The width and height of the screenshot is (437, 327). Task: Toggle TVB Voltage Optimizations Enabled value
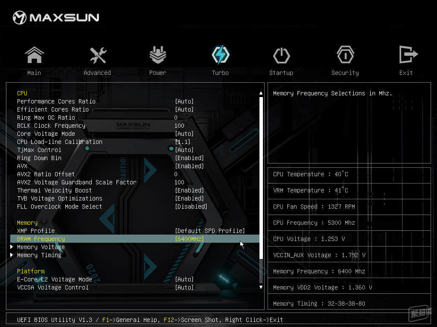[x=189, y=198]
